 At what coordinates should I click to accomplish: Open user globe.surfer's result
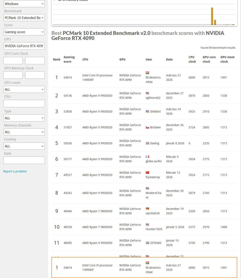(153, 161)
